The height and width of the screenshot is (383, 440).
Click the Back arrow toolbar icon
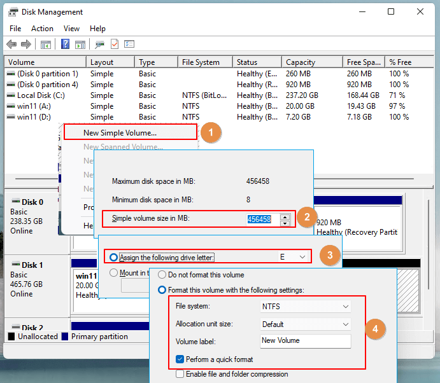click(x=11, y=45)
